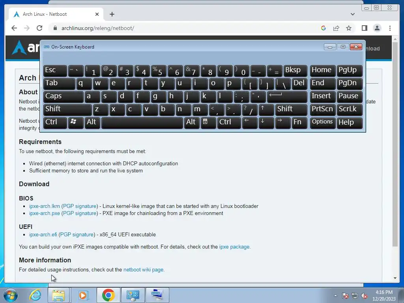The width and height of the screenshot is (404, 303).
Task: Select the Arch Linux - Netboot tab
Action: click(x=56, y=14)
